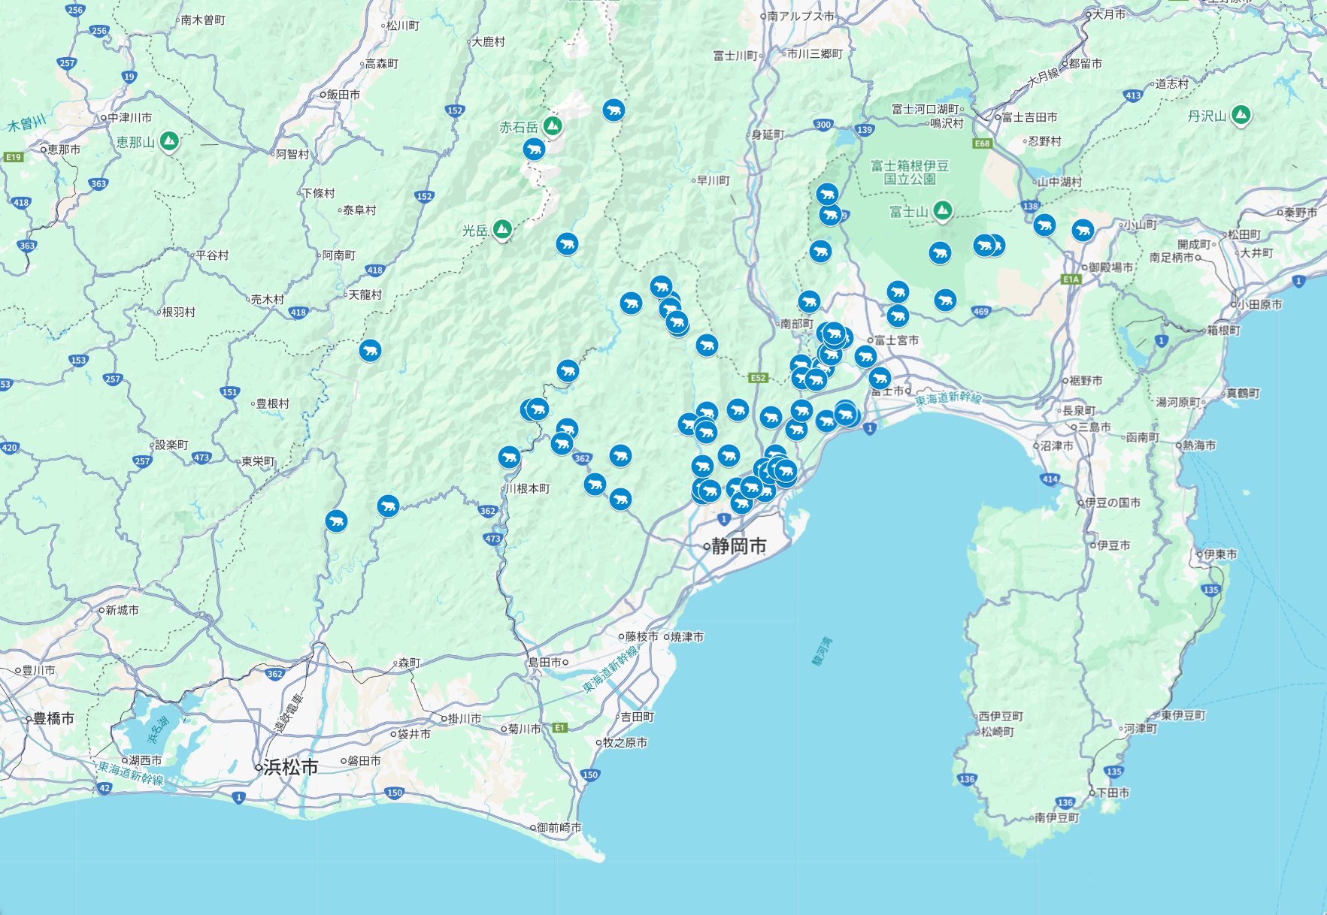Select the 豊橋市 city label
The image size is (1327, 915).
(53, 719)
